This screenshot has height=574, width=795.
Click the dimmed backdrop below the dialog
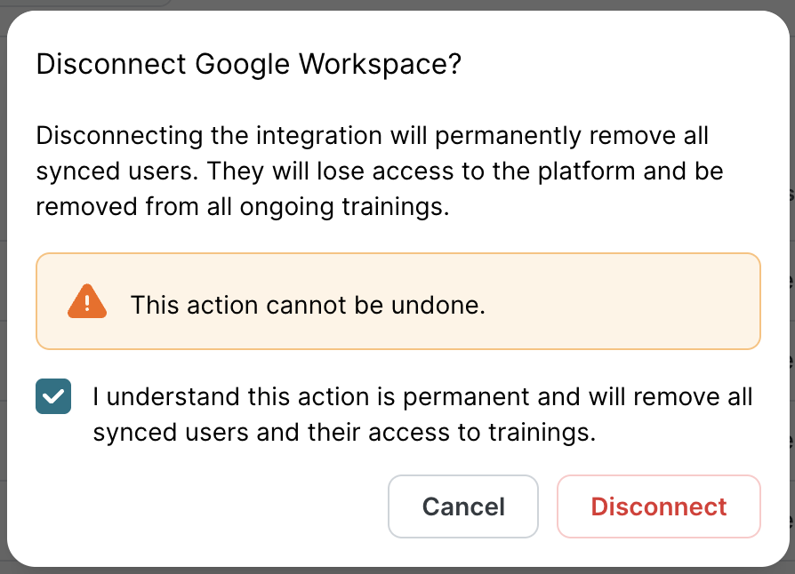pyautogui.click(x=400, y=570)
